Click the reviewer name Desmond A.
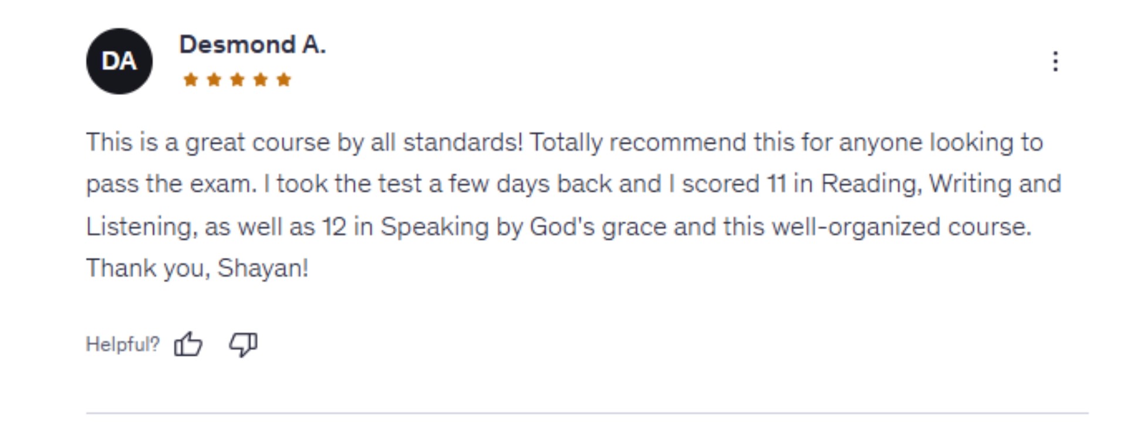The height and width of the screenshot is (427, 1127). (x=252, y=45)
